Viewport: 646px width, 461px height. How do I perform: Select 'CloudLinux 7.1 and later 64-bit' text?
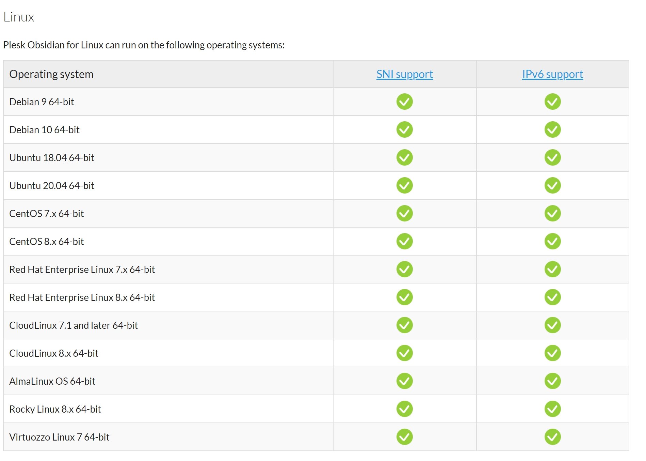click(x=74, y=325)
